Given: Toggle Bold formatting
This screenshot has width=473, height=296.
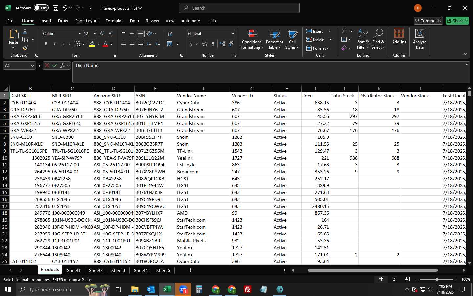Looking at the screenshot, I should pyautogui.click(x=46, y=44).
